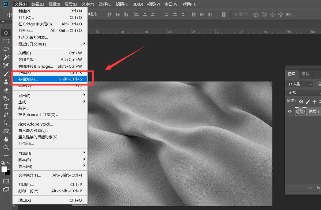
Task: Select the Eyedropper tool
Action: coord(6,65)
